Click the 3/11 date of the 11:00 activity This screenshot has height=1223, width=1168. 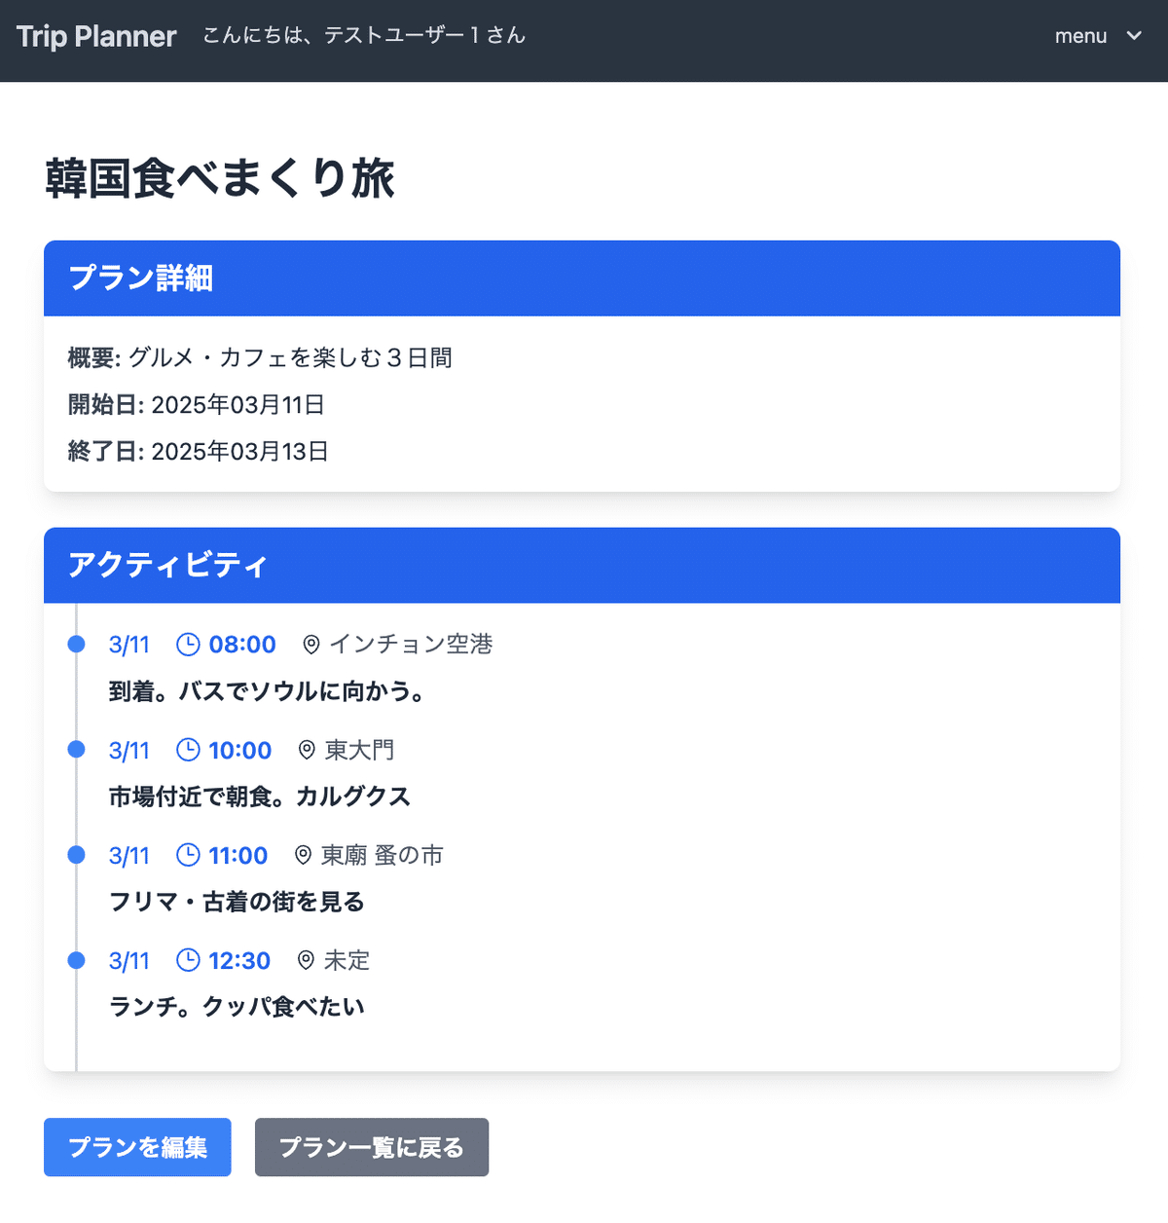pyautogui.click(x=129, y=855)
